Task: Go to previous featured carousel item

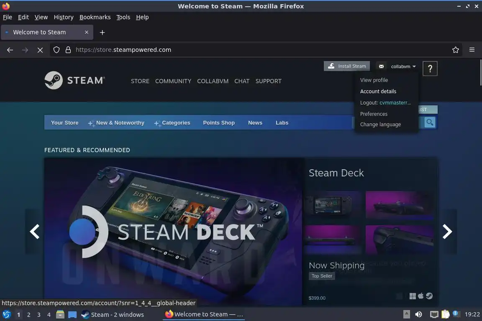Action: (x=34, y=232)
